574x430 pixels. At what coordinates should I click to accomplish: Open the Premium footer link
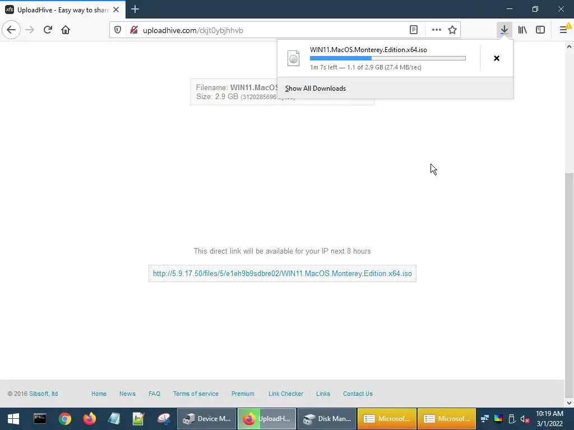(243, 394)
